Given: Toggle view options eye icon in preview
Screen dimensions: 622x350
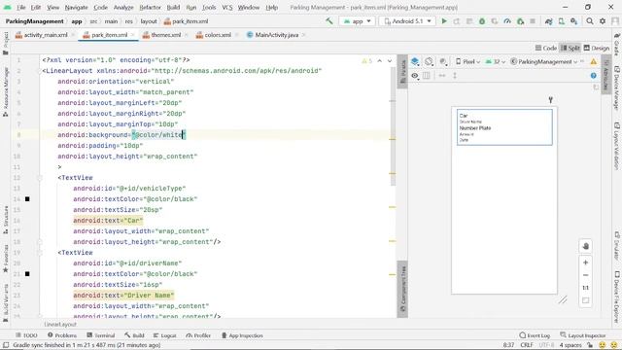Looking at the screenshot, I should 415,76.
